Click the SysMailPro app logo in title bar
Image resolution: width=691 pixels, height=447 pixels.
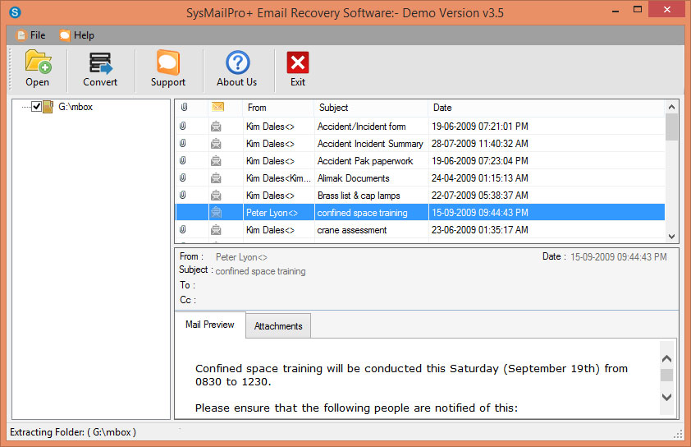point(15,12)
